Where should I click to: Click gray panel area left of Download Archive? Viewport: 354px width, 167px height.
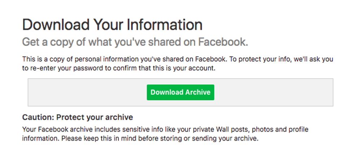click(x=87, y=93)
